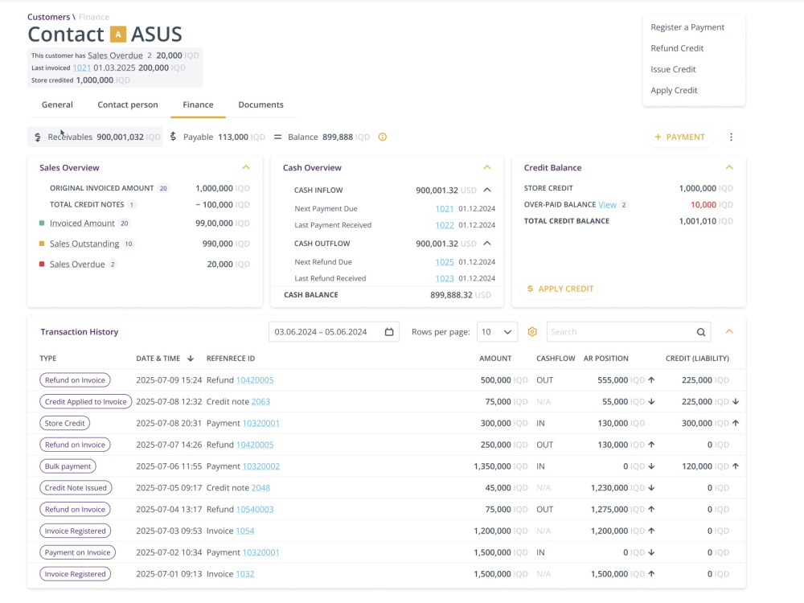
Task: Open Invoice 1054 reference
Action: (x=245, y=531)
